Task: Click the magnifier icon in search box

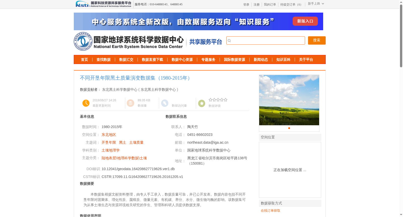Action: [229, 41]
